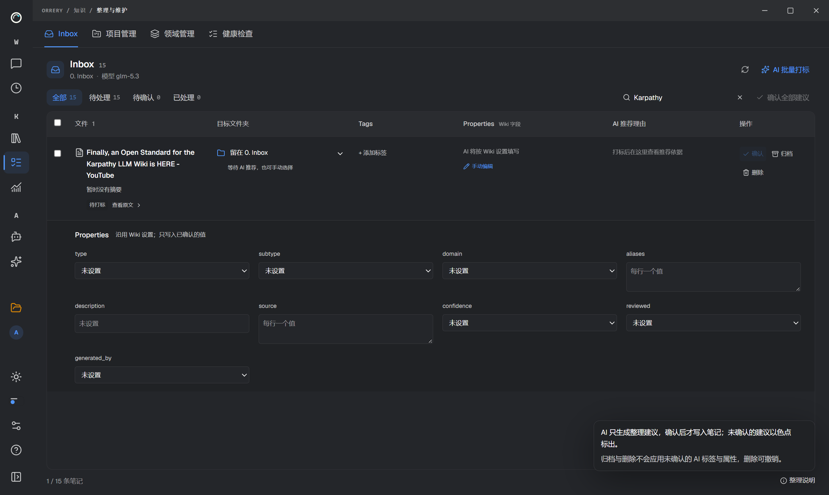Open the analytics chart icon in the sidebar

click(16, 187)
